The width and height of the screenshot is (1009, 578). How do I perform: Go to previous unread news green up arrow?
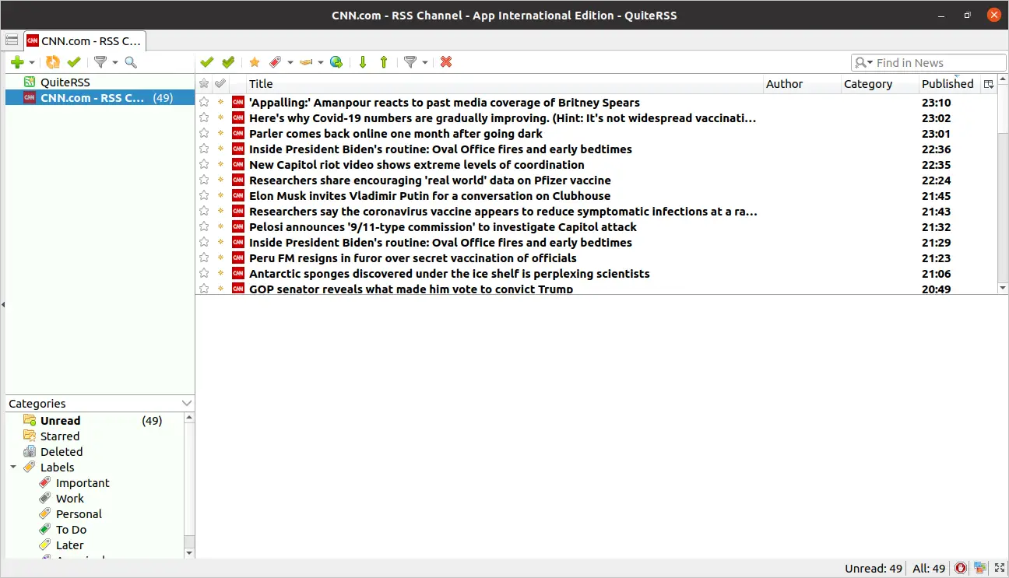pyautogui.click(x=384, y=62)
